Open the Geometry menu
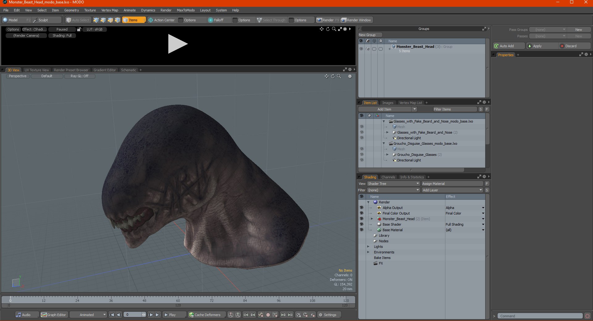The image size is (593, 321). 71,10
